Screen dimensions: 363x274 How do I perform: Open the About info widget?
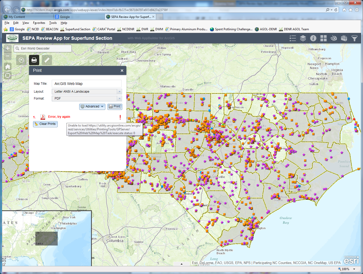(x=313, y=38)
